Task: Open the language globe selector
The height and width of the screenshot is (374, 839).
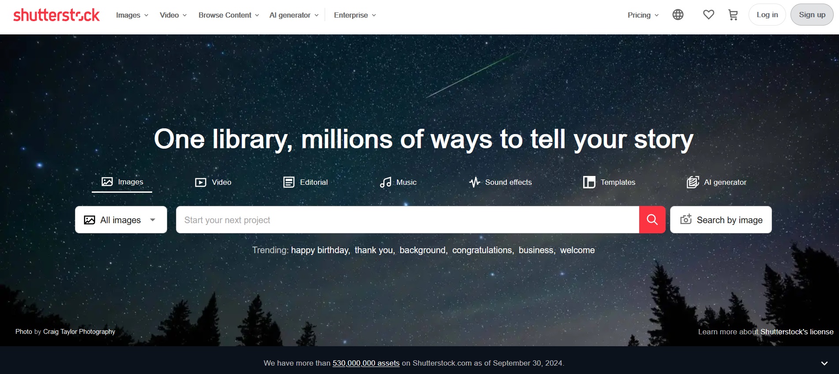Action: pyautogui.click(x=678, y=15)
